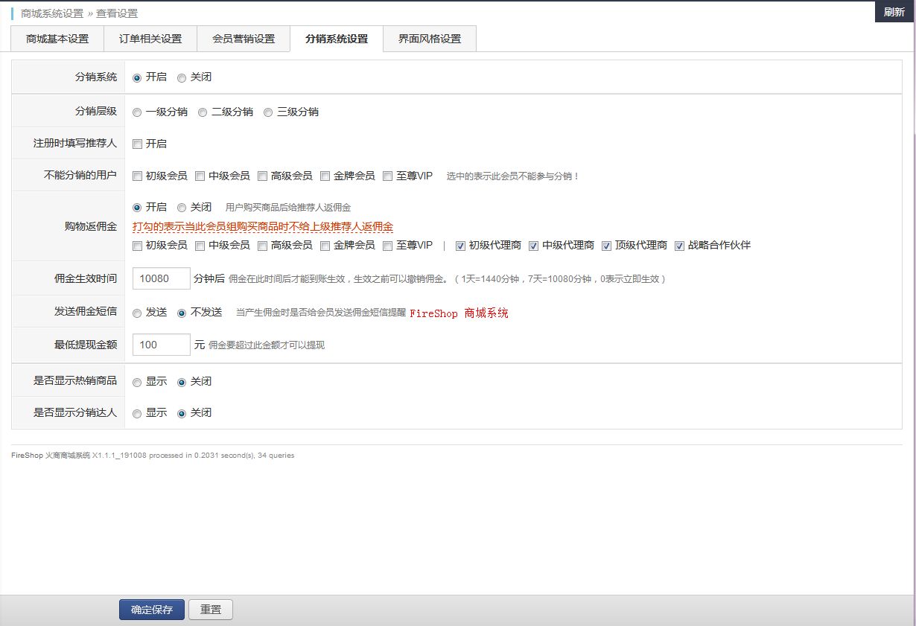
Task: Open the 商城基本设置 tab
Action: (x=57, y=39)
